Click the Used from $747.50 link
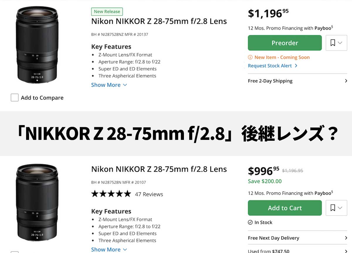The width and height of the screenshot is (352, 253). tap(269, 251)
